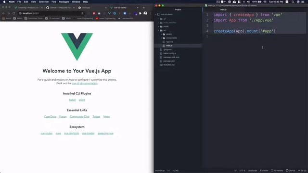Collapse the src folder in tree
This screenshot has width=308, height=173.
tap(158, 30)
